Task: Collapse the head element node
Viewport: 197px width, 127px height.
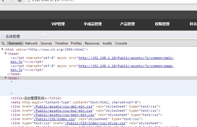Action: tap(6, 54)
